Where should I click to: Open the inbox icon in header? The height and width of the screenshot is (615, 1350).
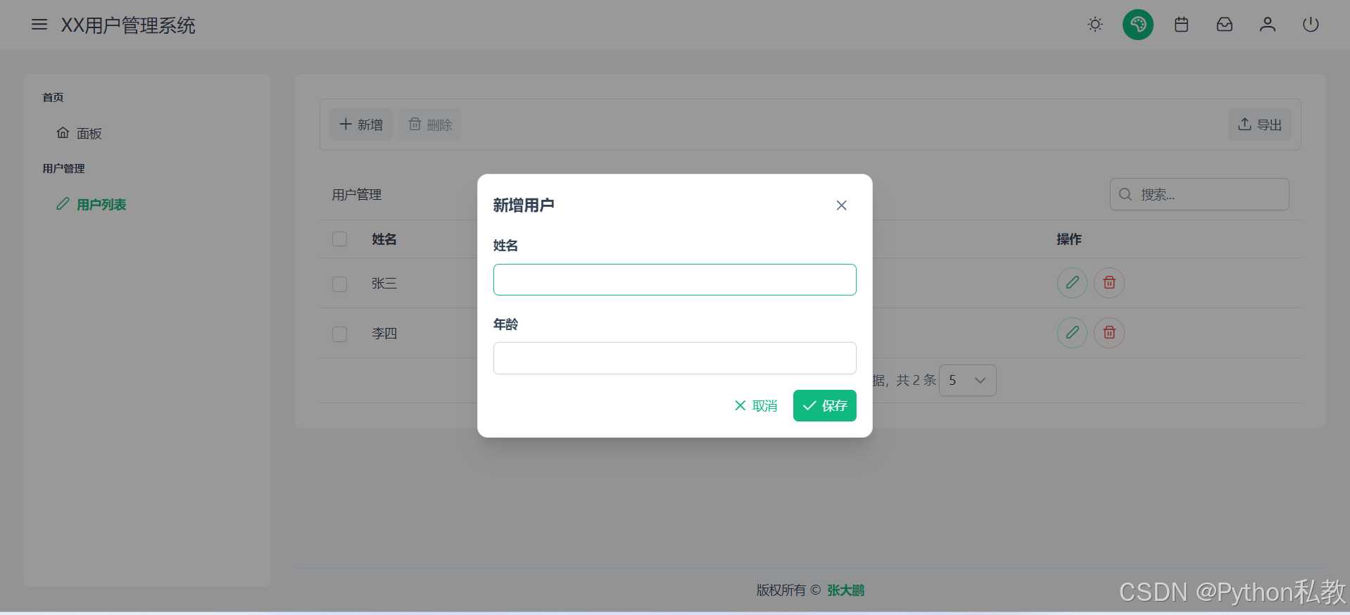pyautogui.click(x=1225, y=25)
